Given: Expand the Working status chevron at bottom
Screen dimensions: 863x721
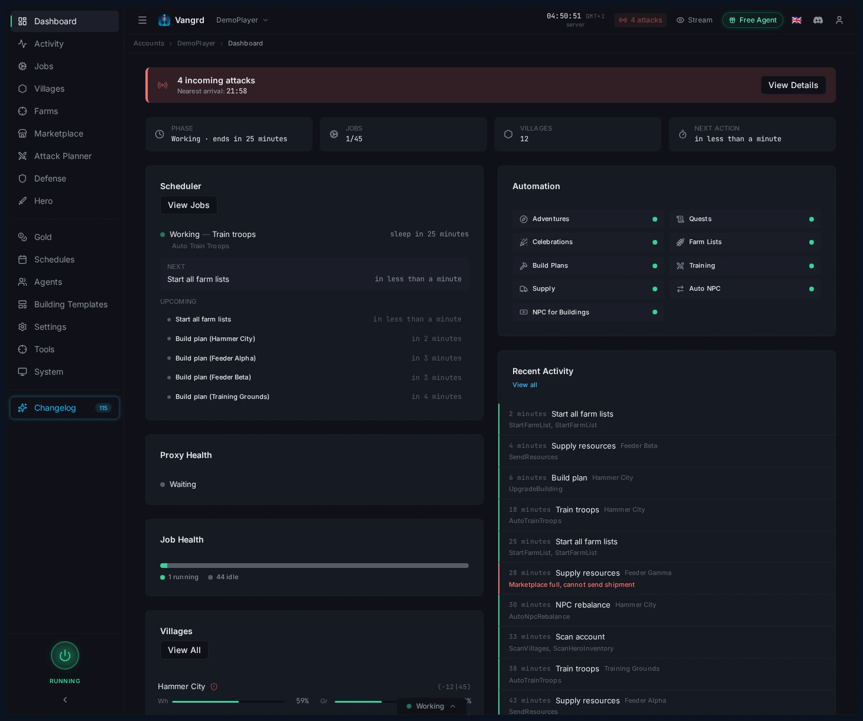Looking at the screenshot, I should pyautogui.click(x=453, y=706).
